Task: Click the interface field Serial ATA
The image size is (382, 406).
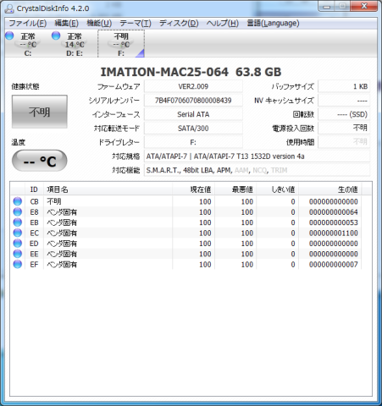Action: 193,114
